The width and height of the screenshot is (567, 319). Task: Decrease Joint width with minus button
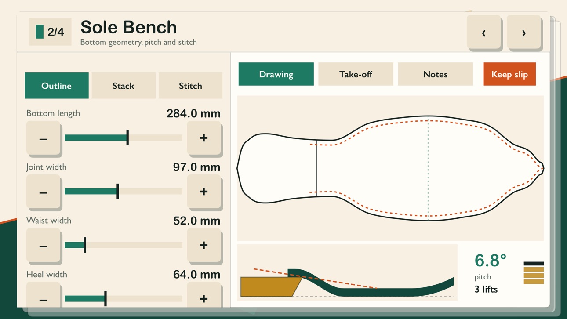[x=43, y=192]
